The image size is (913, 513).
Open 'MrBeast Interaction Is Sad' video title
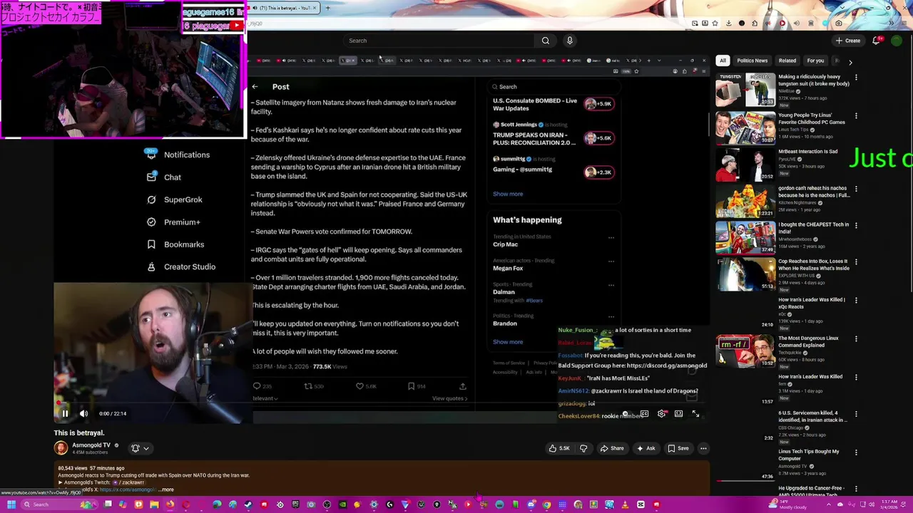click(807, 152)
